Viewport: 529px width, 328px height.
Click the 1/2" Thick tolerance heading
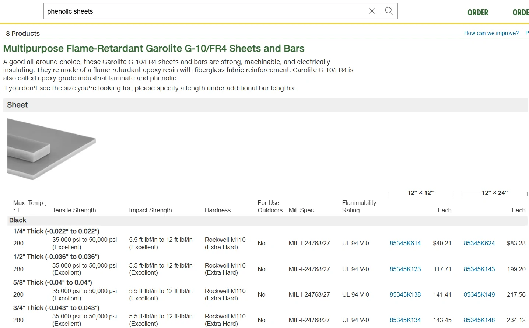(56, 257)
